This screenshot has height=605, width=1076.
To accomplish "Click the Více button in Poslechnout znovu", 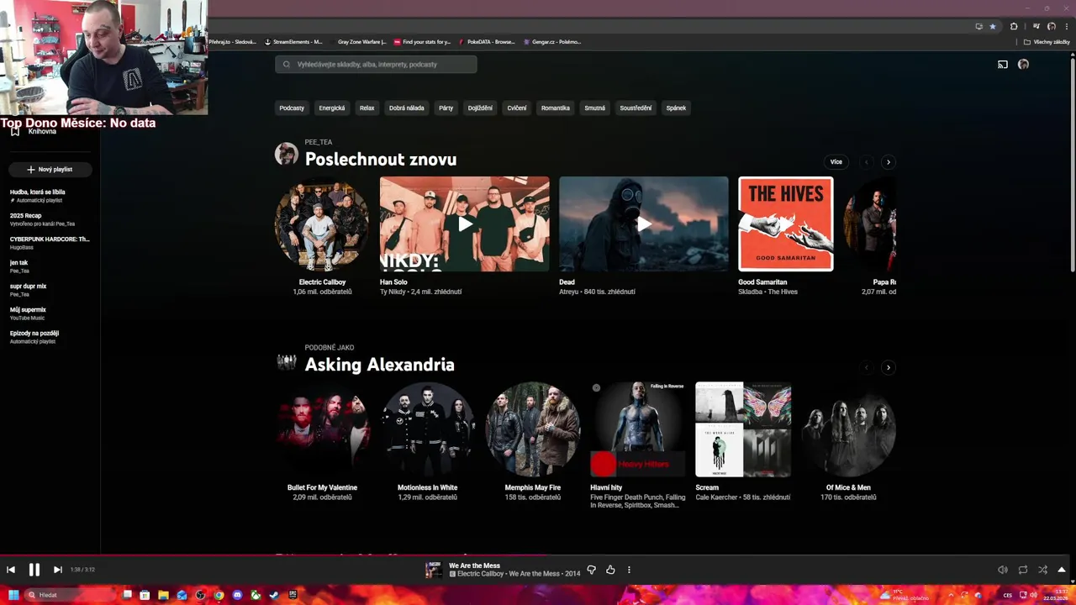I will click(836, 162).
